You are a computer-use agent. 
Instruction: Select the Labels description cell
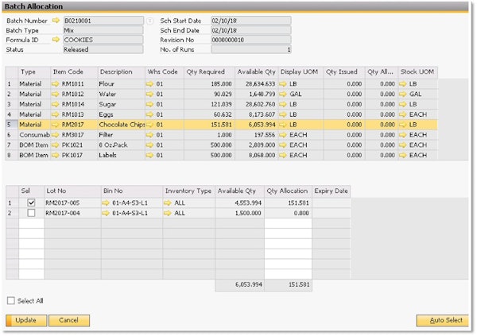[121, 155]
